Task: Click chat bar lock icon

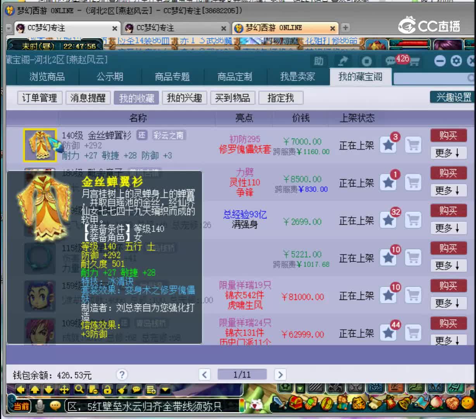Action: (108, 390)
